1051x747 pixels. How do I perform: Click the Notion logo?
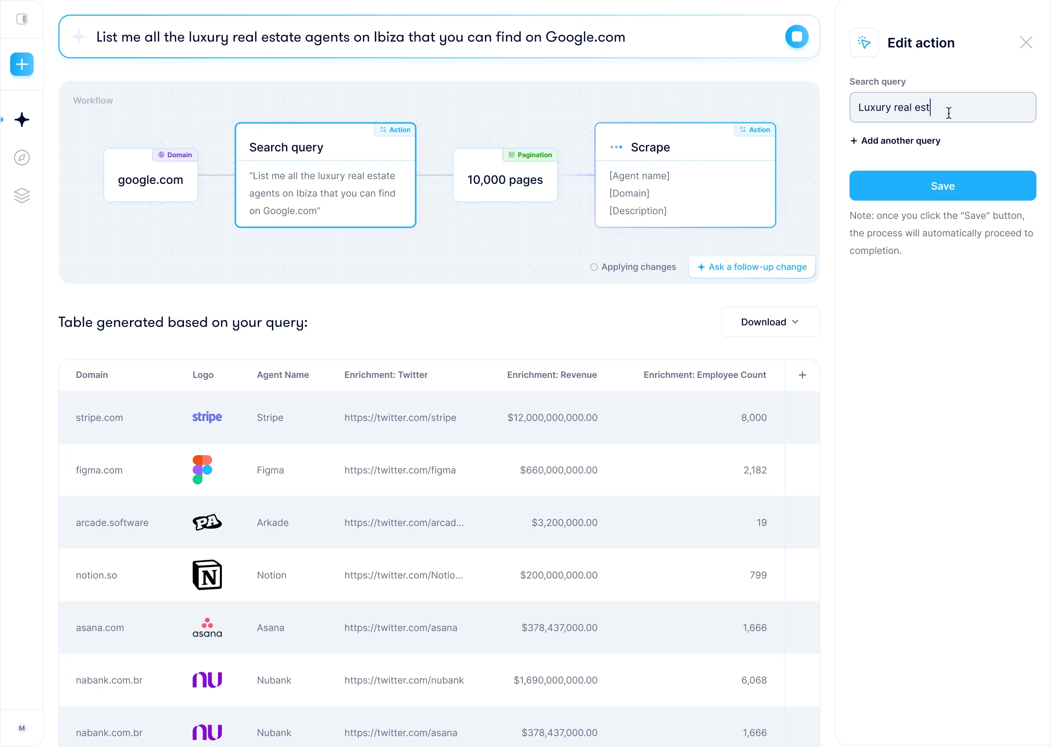coord(207,575)
